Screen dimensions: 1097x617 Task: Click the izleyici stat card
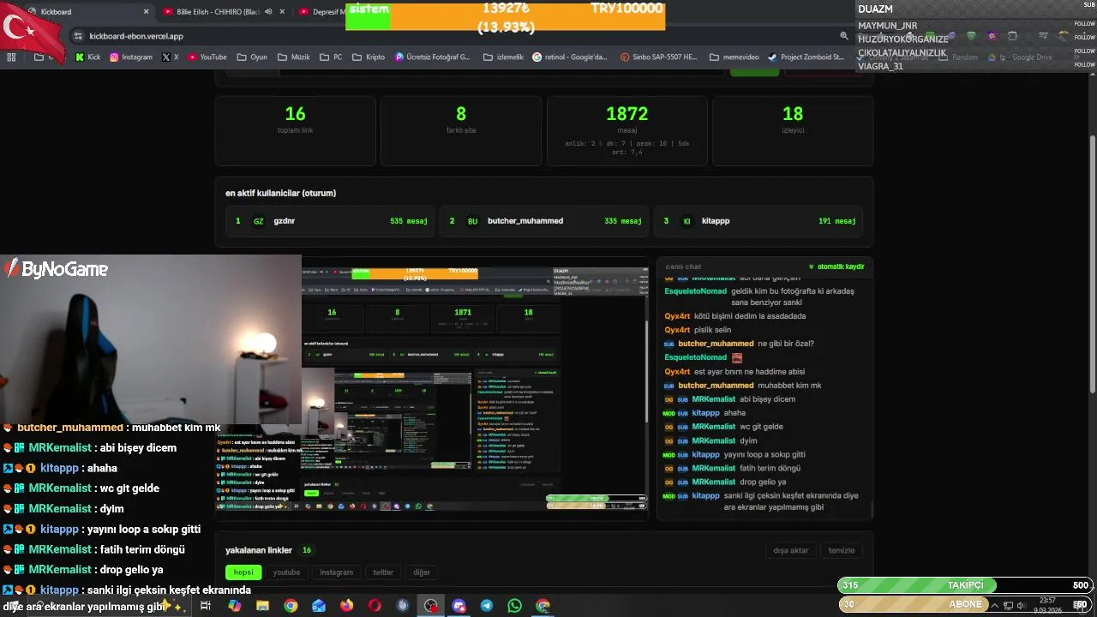(x=793, y=130)
